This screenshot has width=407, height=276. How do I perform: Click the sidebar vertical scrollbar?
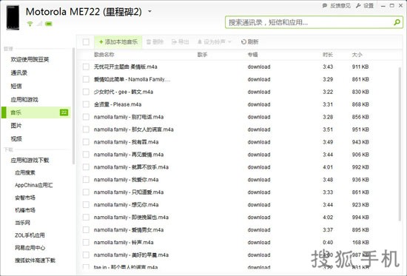click(73, 106)
